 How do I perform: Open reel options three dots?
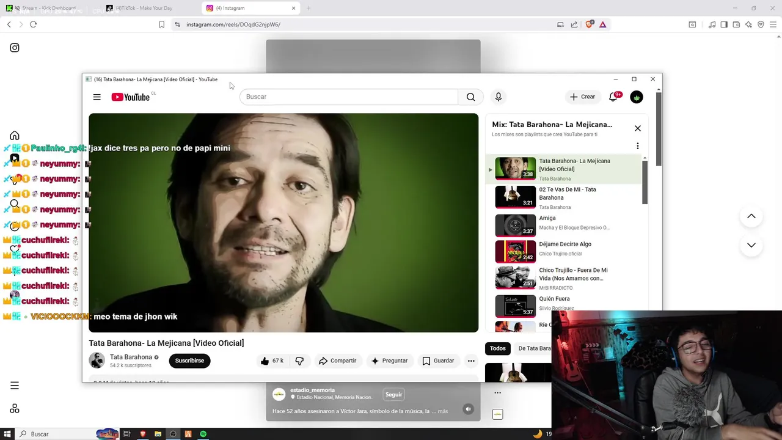497,393
